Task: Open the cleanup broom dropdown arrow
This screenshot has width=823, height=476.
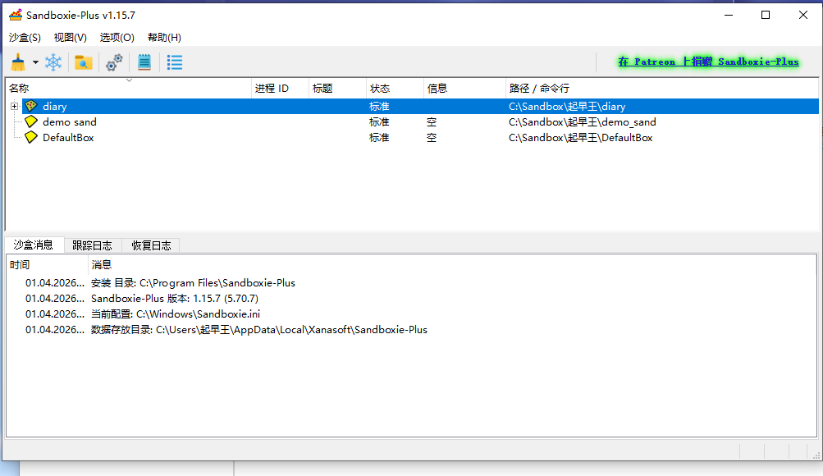Action: pos(35,62)
